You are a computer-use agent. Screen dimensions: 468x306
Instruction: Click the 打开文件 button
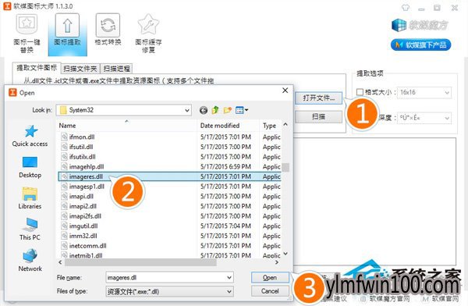(318, 98)
